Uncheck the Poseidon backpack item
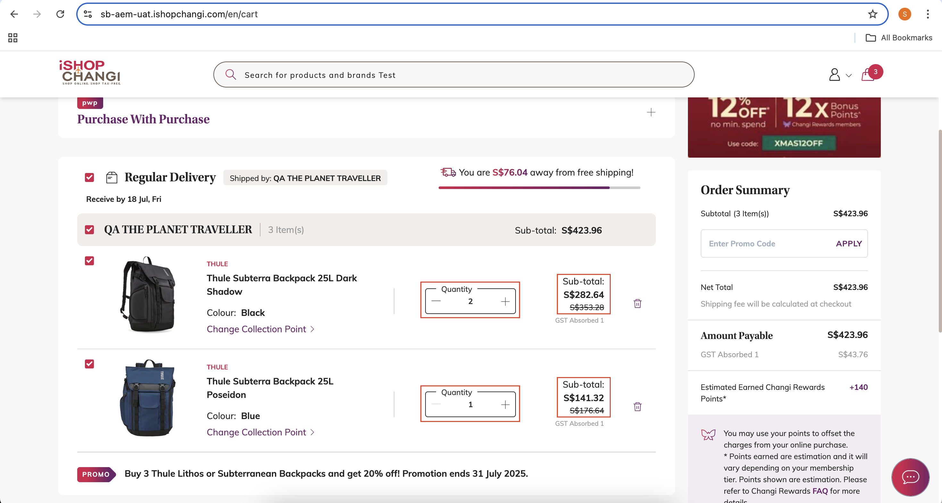Screen dimensions: 942x503 click(89, 364)
